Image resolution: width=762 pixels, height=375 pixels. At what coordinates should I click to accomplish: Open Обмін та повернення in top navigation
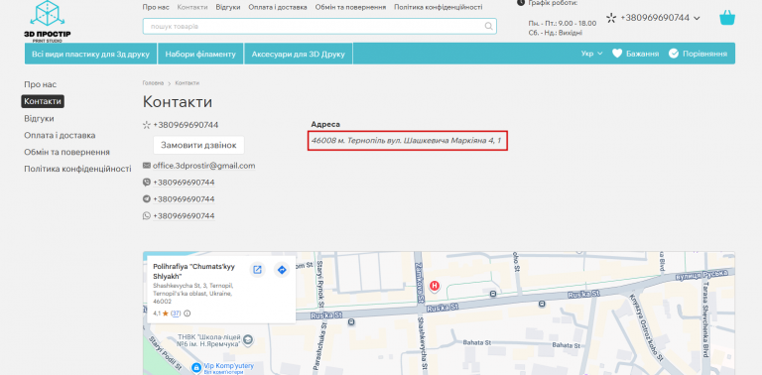pyautogui.click(x=350, y=7)
